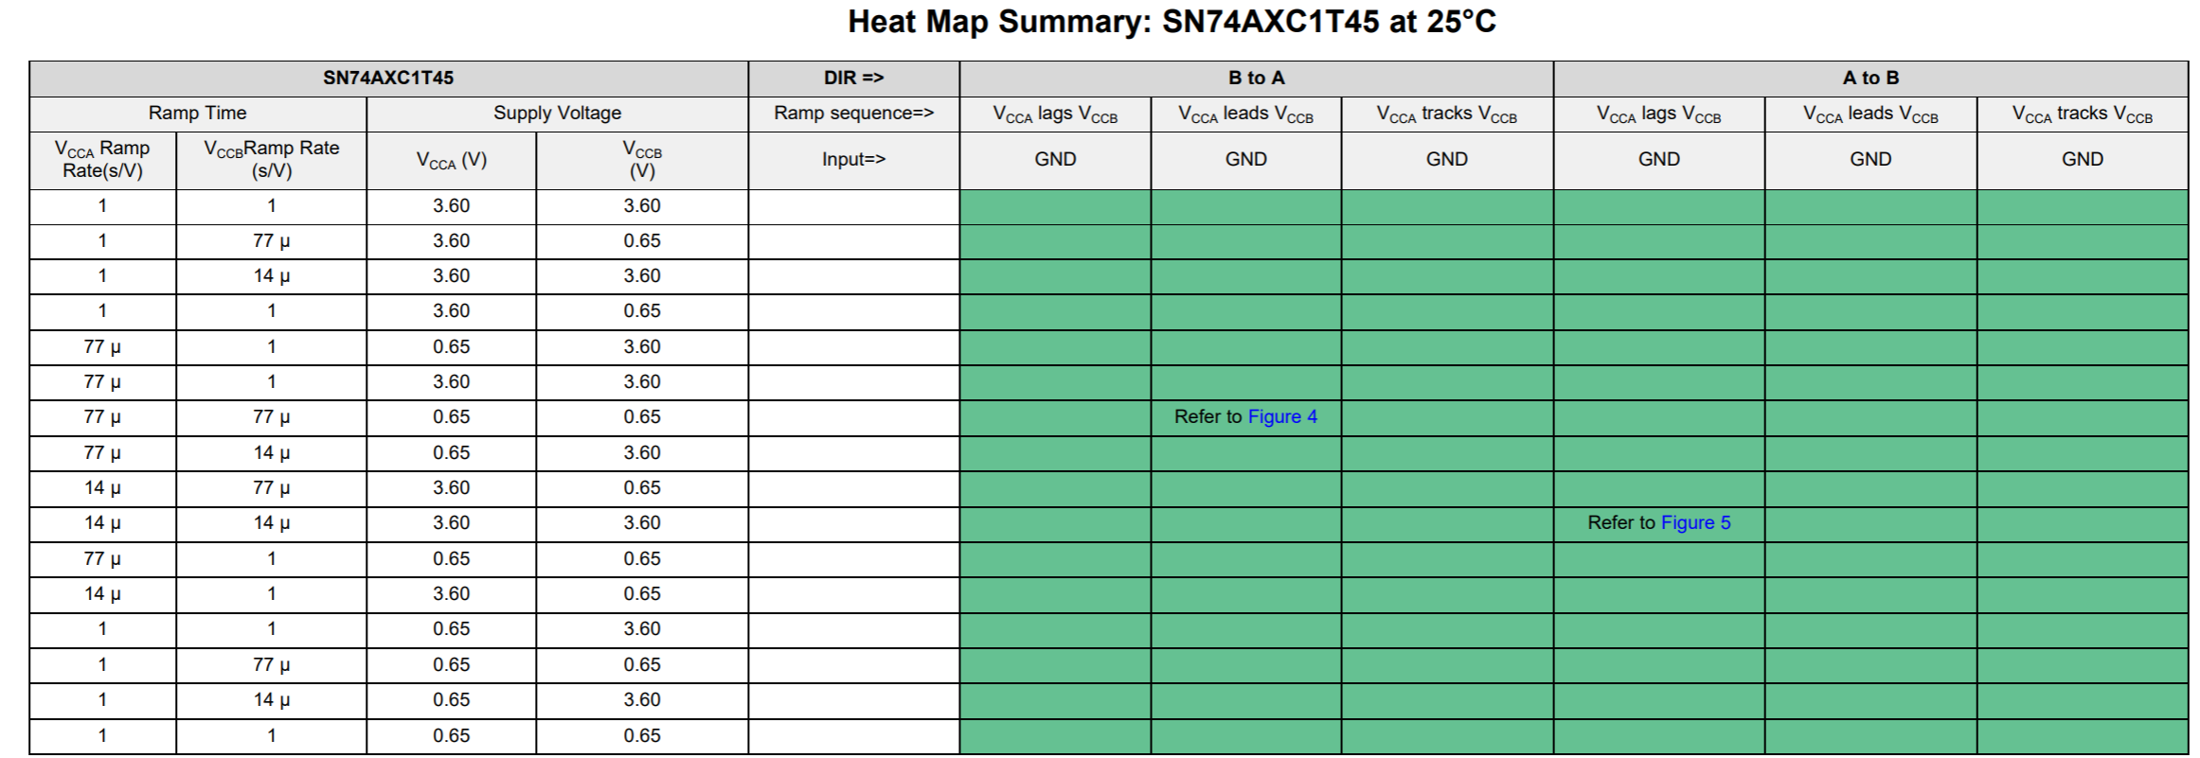Select the B to A column group header
The image size is (2200, 758).
coord(1256,79)
